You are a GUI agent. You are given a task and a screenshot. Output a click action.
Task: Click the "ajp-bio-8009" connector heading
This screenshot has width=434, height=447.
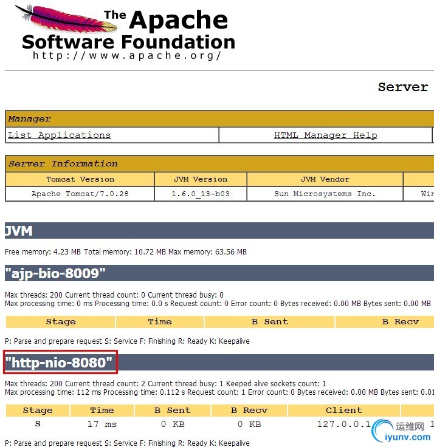point(219,273)
